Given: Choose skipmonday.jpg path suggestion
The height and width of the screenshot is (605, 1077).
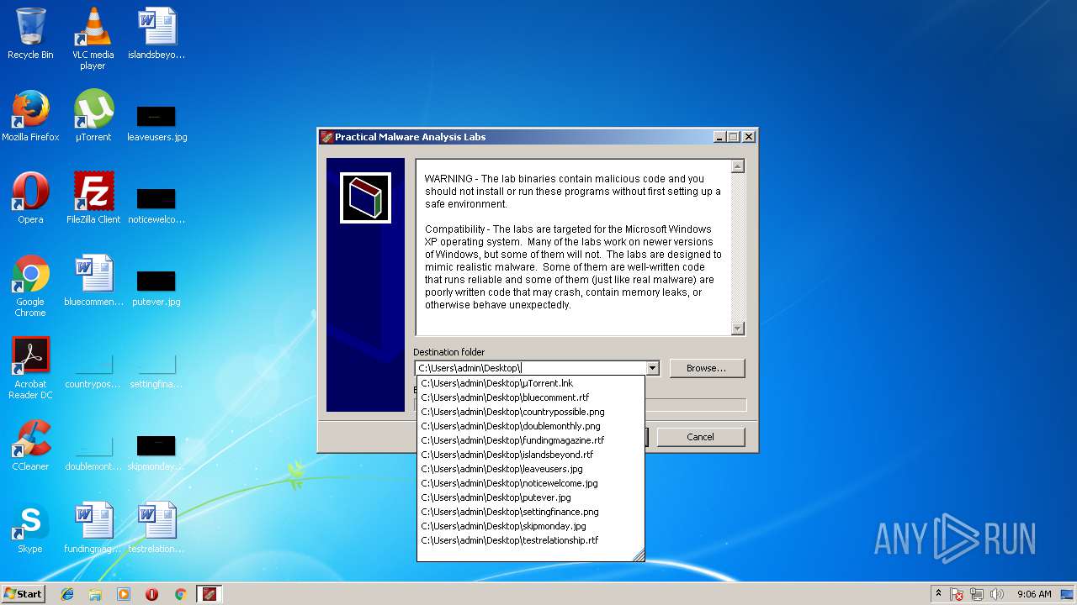Looking at the screenshot, I should [x=530, y=526].
